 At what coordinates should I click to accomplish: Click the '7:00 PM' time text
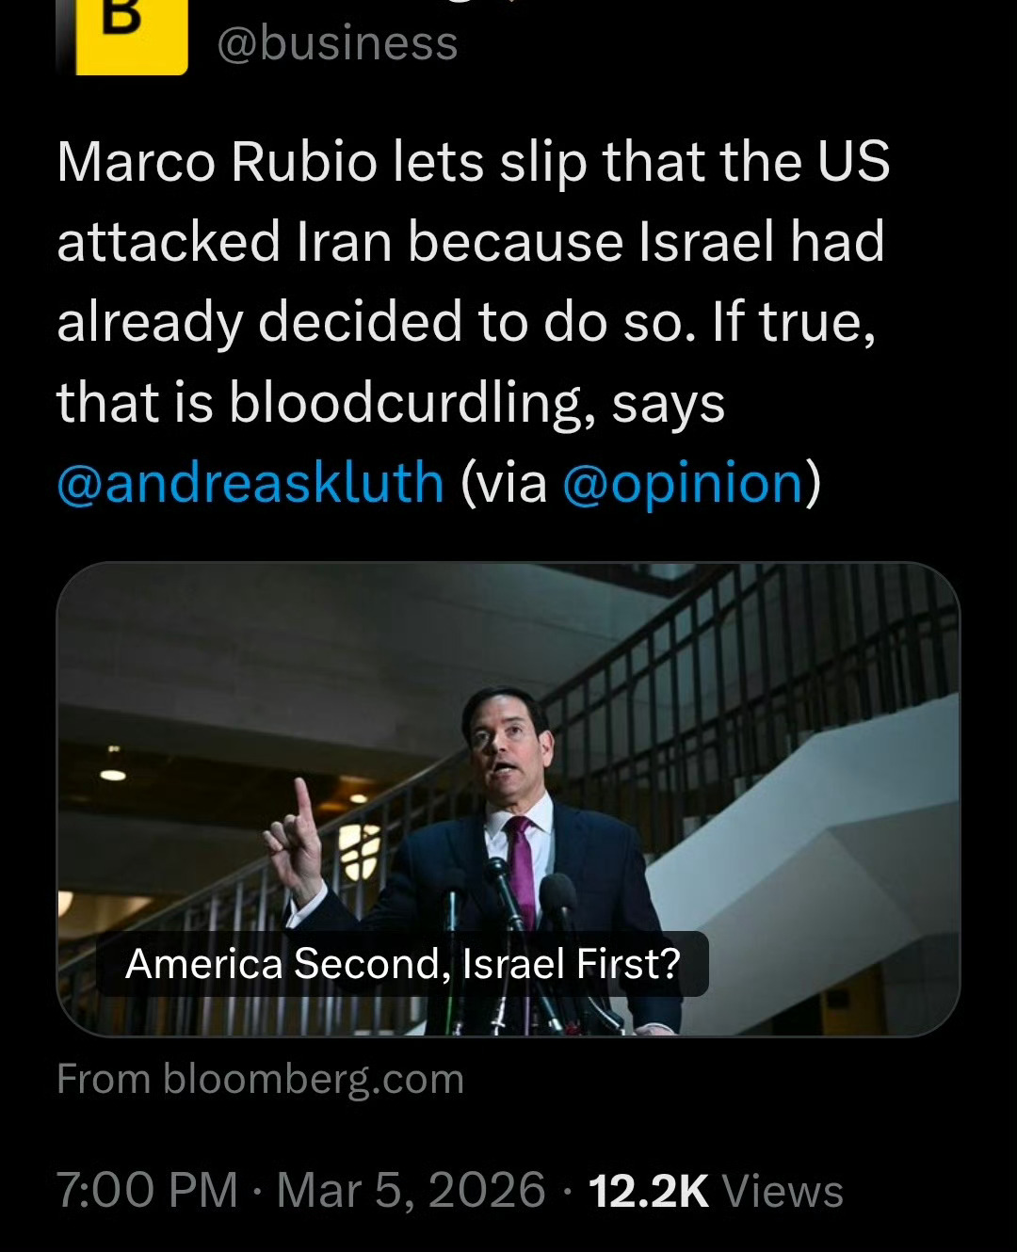(x=146, y=1190)
